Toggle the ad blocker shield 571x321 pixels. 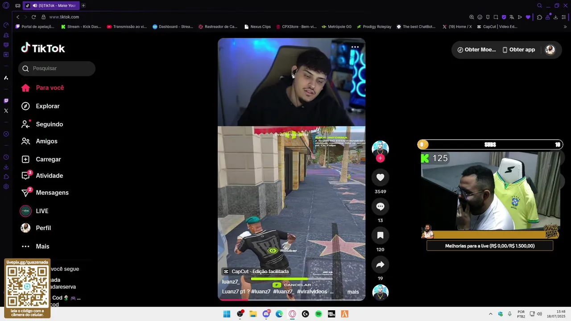(x=504, y=17)
